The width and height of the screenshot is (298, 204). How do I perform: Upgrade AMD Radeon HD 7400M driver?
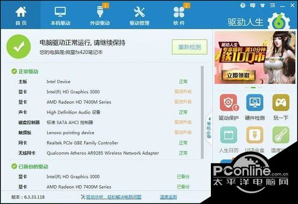click(183, 102)
